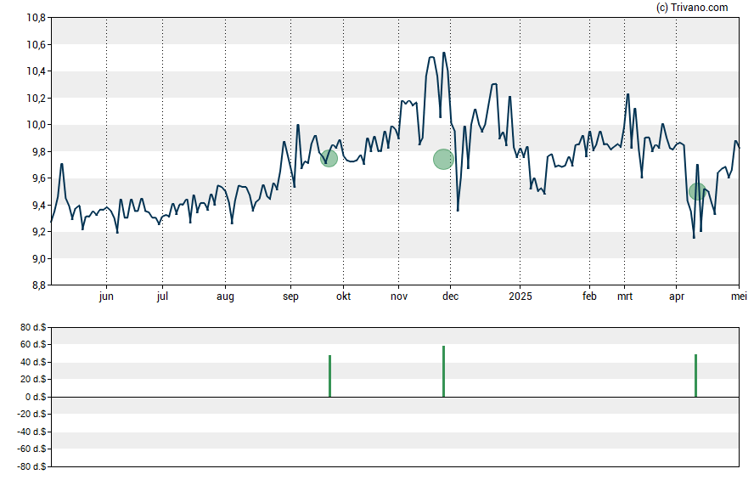Viewport: 754px width, 480px height.
Task: Click the 'nov' x-axis label
Action: pyautogui.click(x=398, y=296)
